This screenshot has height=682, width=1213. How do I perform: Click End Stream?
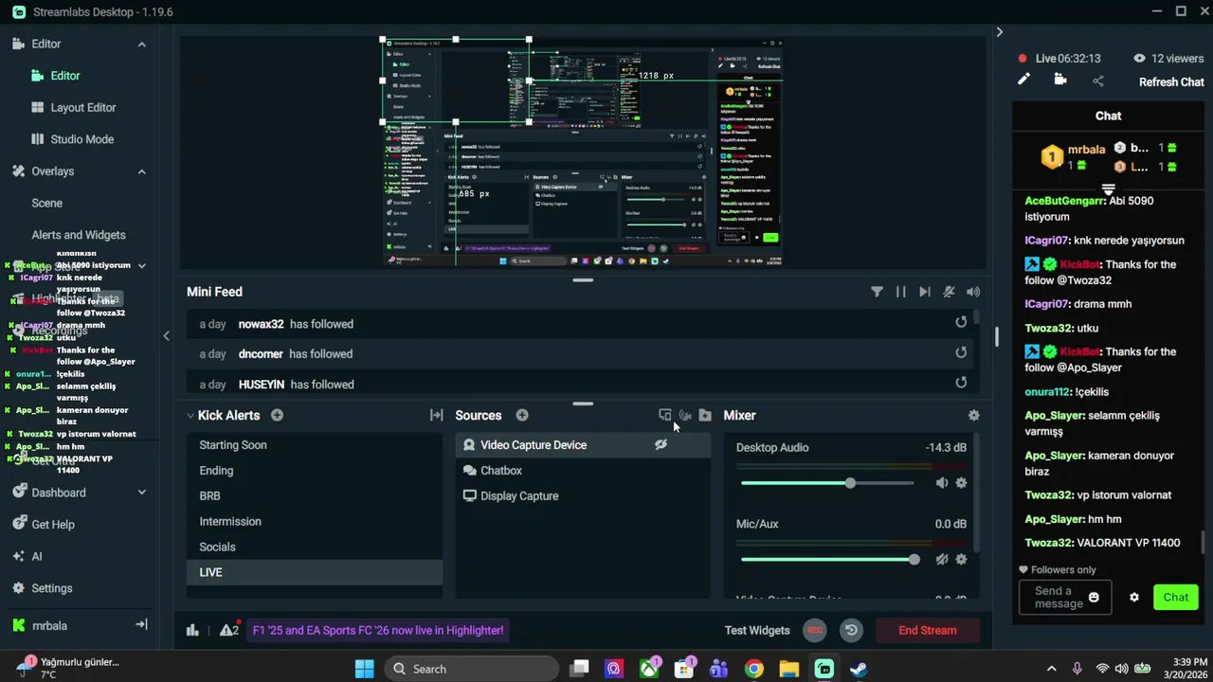click(928, 630)
